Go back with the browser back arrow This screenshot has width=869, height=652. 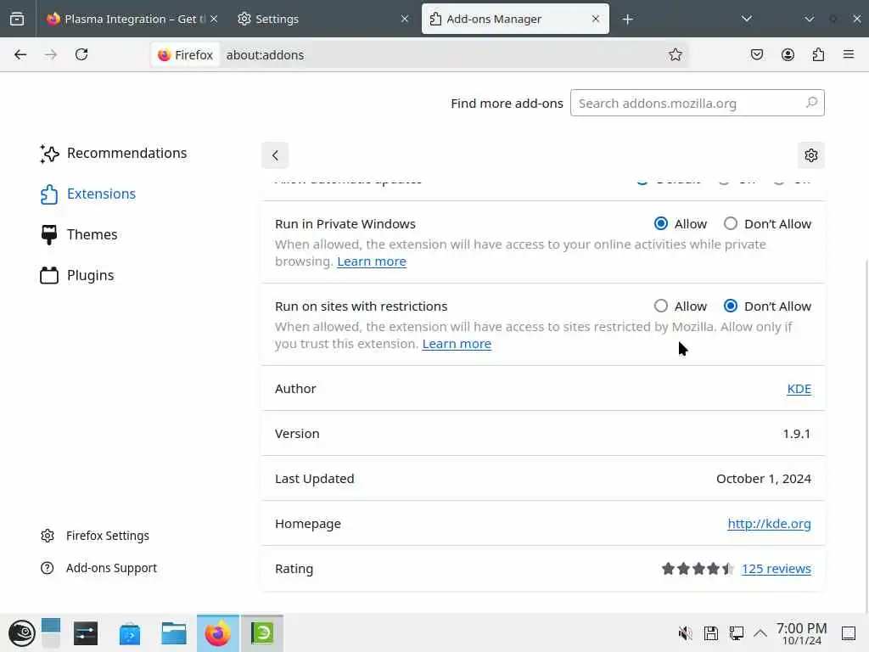[x=20, y=54]
